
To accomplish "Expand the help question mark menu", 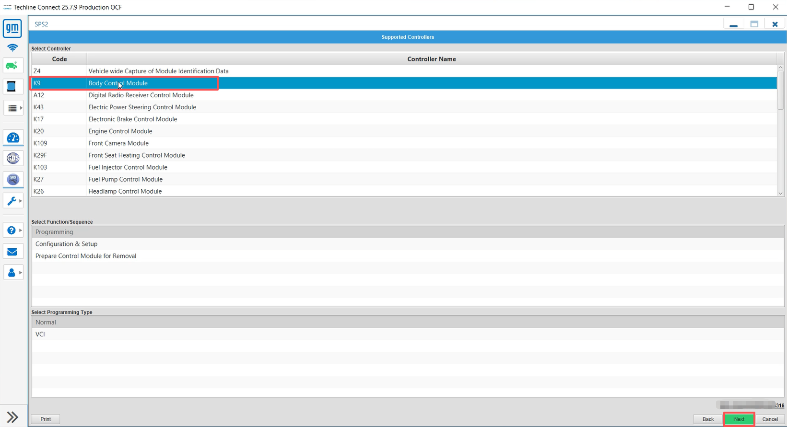I will pos(13,231).
